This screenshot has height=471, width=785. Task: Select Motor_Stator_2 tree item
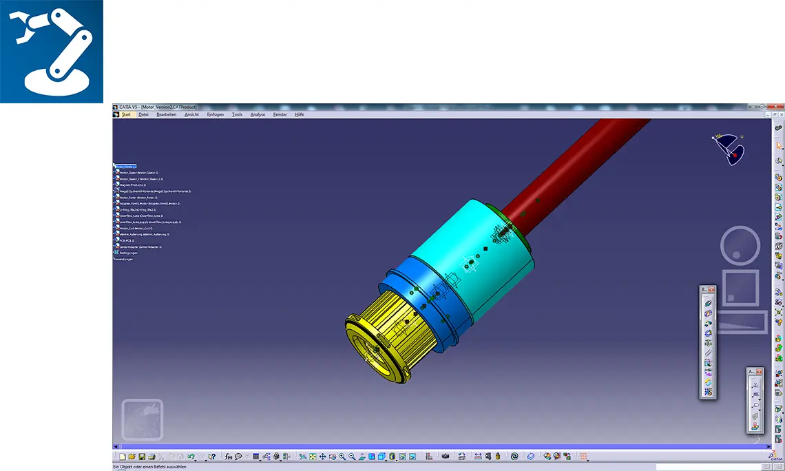click(140, 178)
